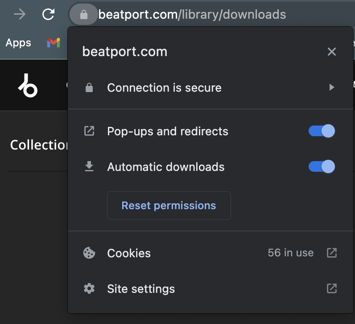Toggle Pop-ups and redirects switch
The width and height of the screenshot is (355, 324).
(x=322, y=131)
